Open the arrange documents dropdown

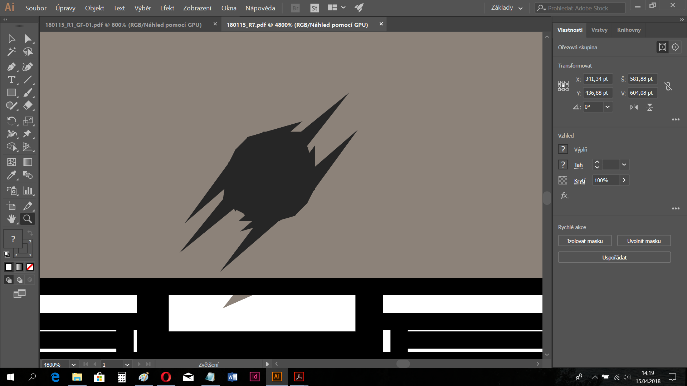337,8
